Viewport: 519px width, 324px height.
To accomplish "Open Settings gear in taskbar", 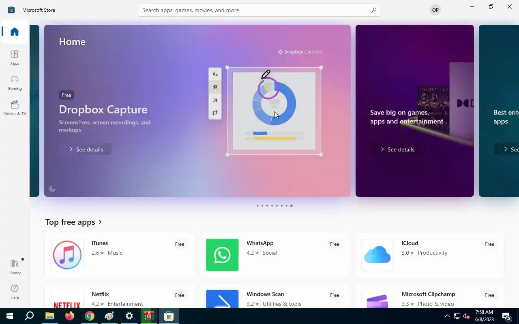I will pos(129,316).
